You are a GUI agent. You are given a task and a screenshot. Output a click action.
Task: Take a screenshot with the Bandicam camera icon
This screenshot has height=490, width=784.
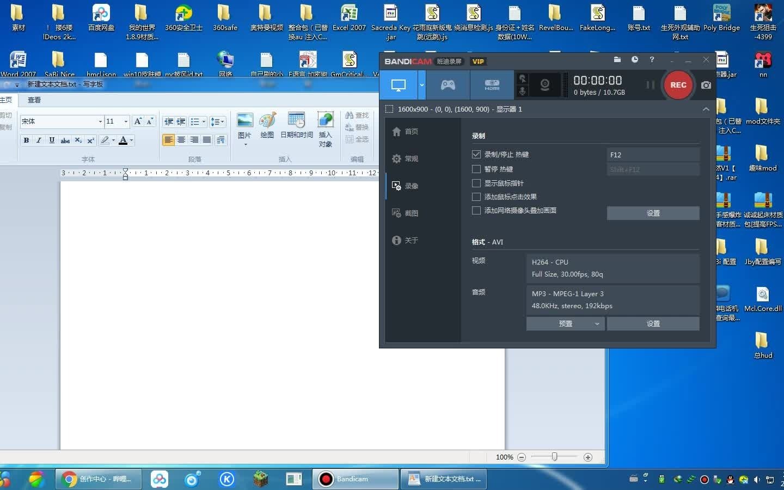[706, 85]
